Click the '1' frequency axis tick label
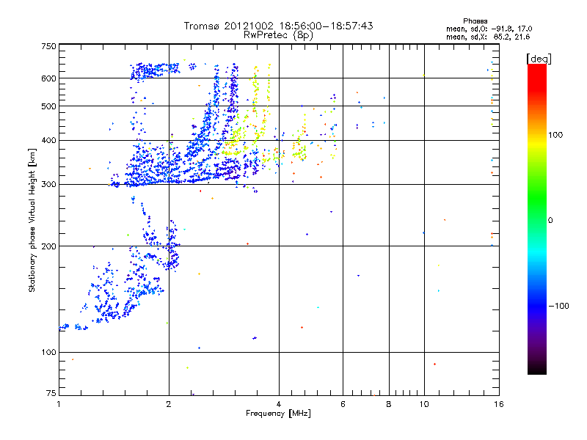Image resolution: width=587 pixels, height=440 pixels. [59, 404]
